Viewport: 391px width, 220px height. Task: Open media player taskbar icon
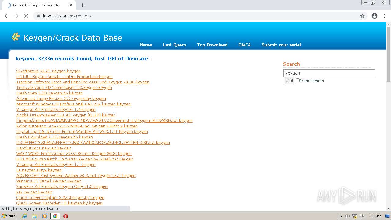click(45, 216)
